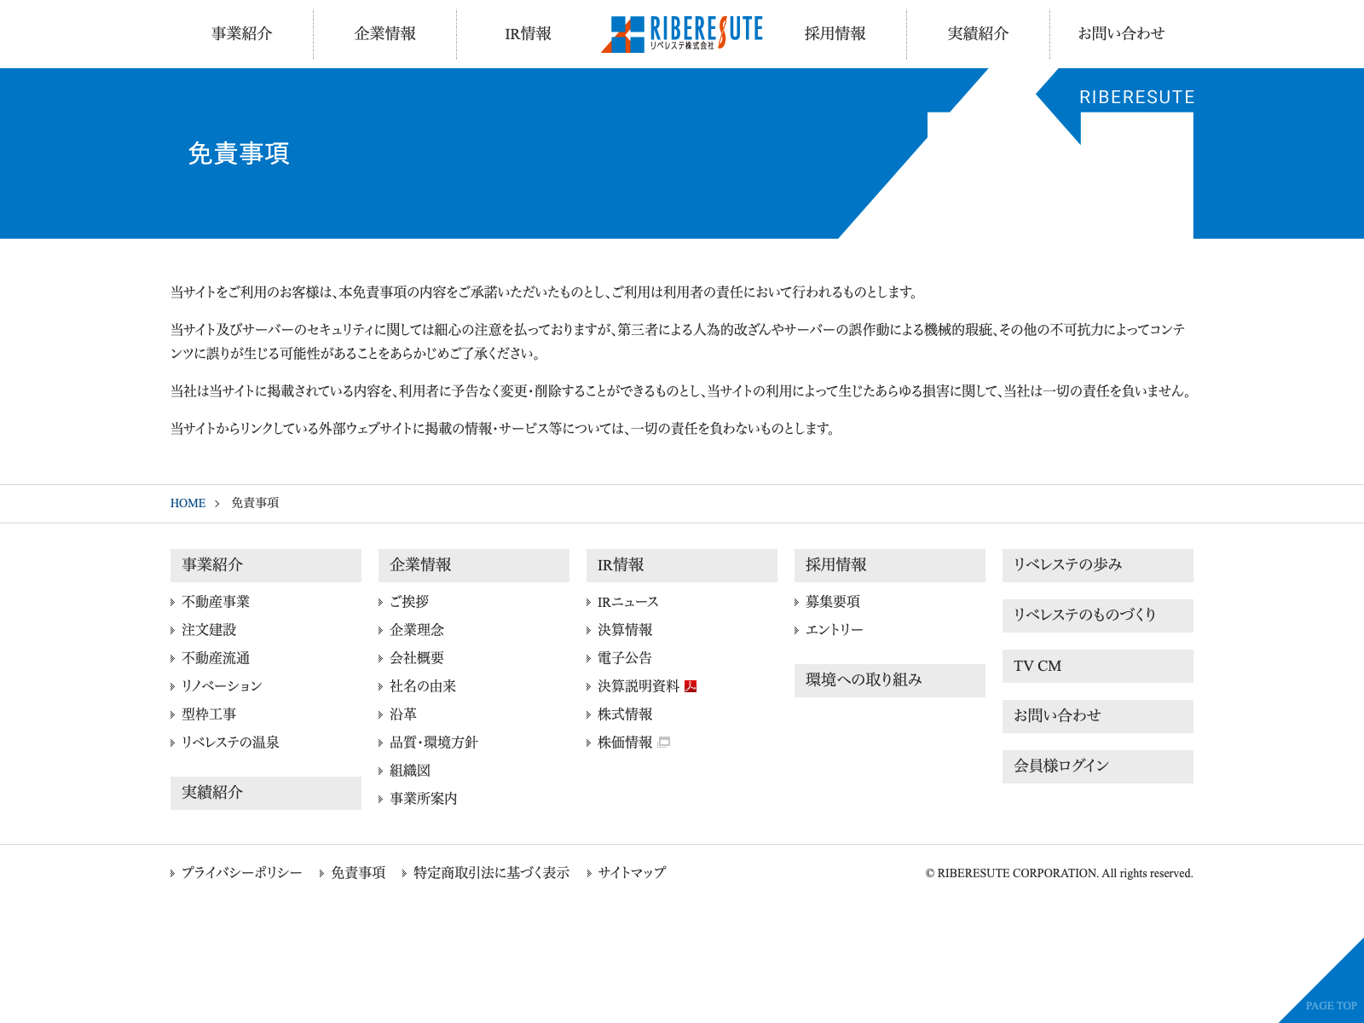This screenshot has width=1364, height=1023.
Task: Click the 会員様ログイン button
Action: pos(1097,766)
